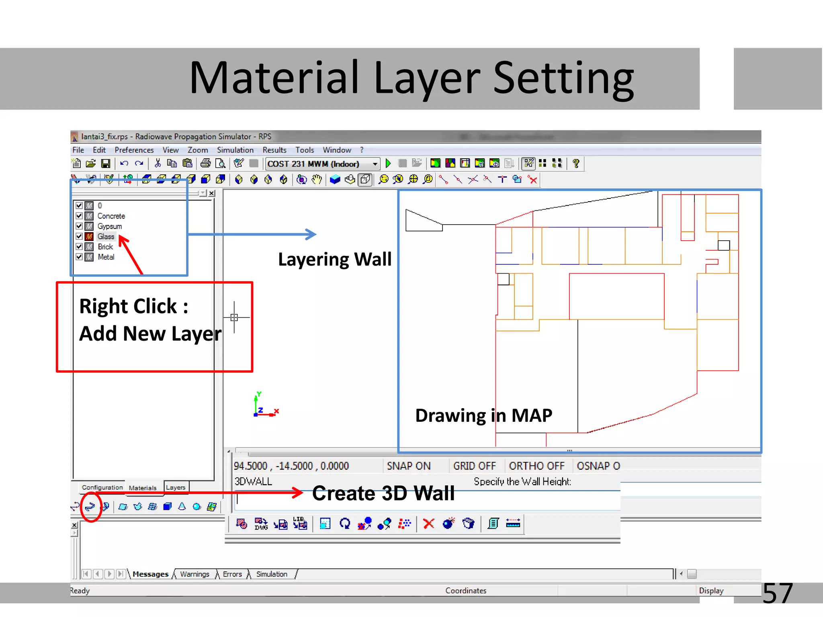823x617 pixels.
Task: Close the layer panel with X button
Action: (212, 193)
